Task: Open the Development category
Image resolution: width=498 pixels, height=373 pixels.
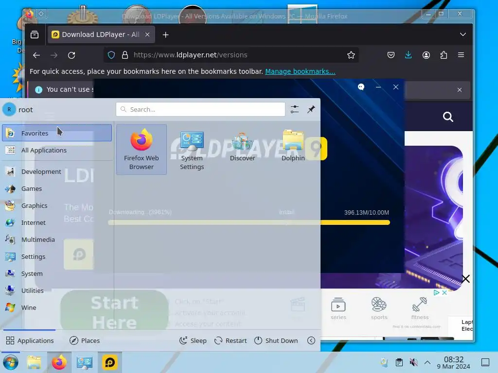Action: 57,171
